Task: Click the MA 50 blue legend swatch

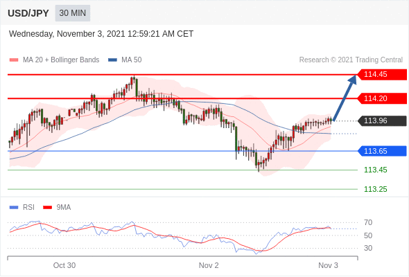Action: pyautogui.click(x=112, y=60)
